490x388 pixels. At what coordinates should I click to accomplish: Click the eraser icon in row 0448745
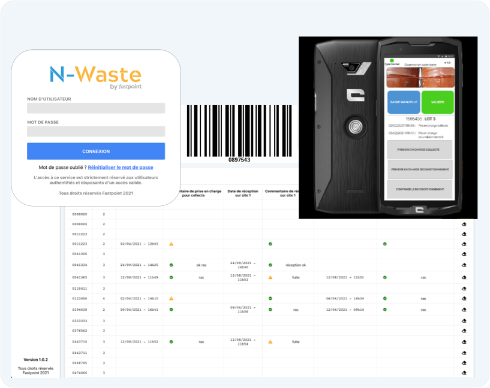click(464, 363)
